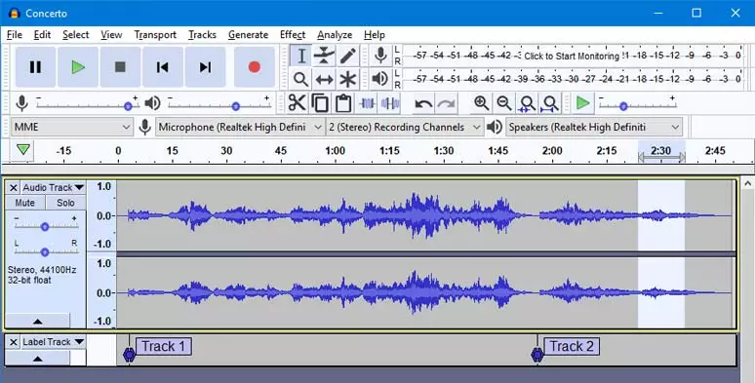755x383 pixels.
Task: Open the Transport menu
Action: coord(155,35)
